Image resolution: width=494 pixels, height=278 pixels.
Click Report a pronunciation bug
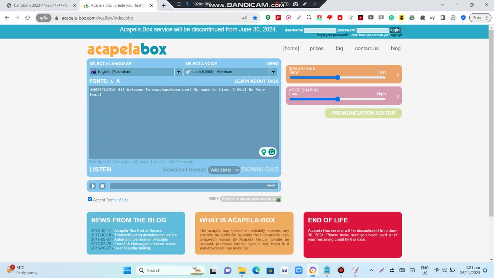(251, 199)
